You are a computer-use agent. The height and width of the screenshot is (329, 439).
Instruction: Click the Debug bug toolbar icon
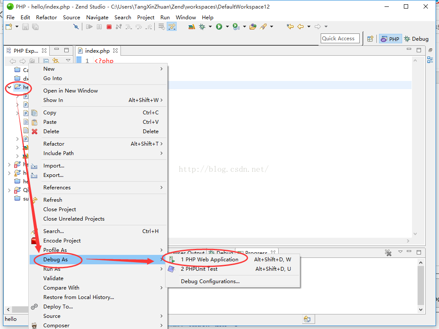pos(202,27)
